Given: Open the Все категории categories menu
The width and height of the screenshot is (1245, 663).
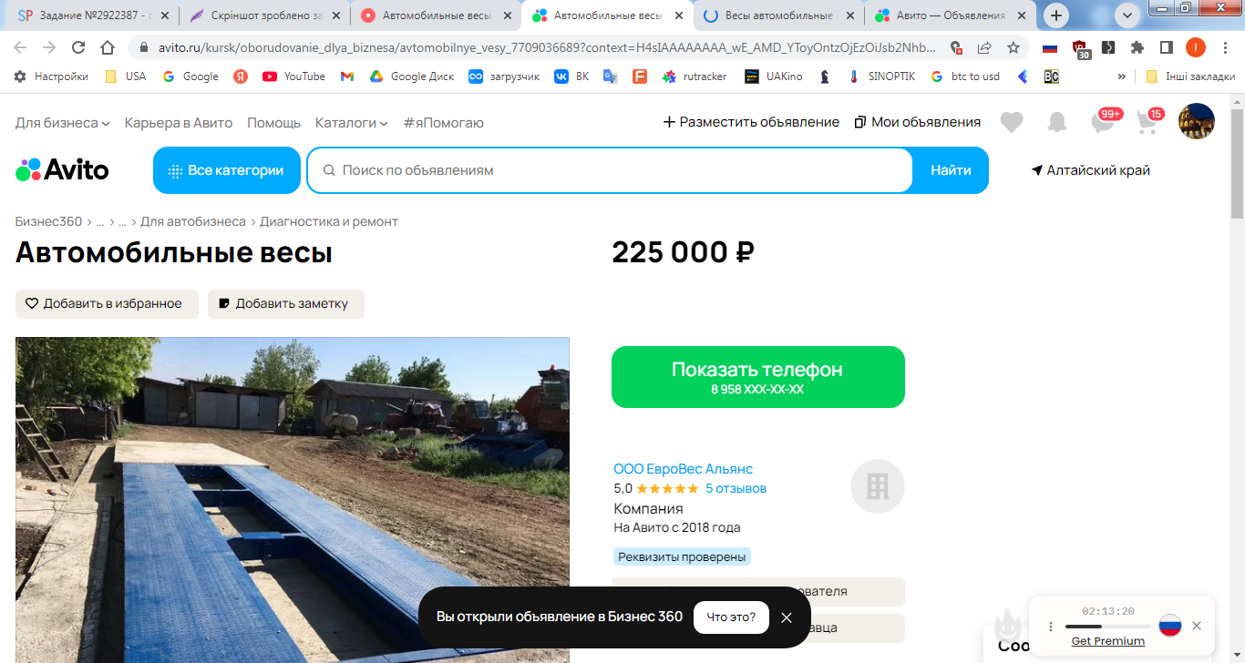Looking at the screenshot, I should coord(227,170).
